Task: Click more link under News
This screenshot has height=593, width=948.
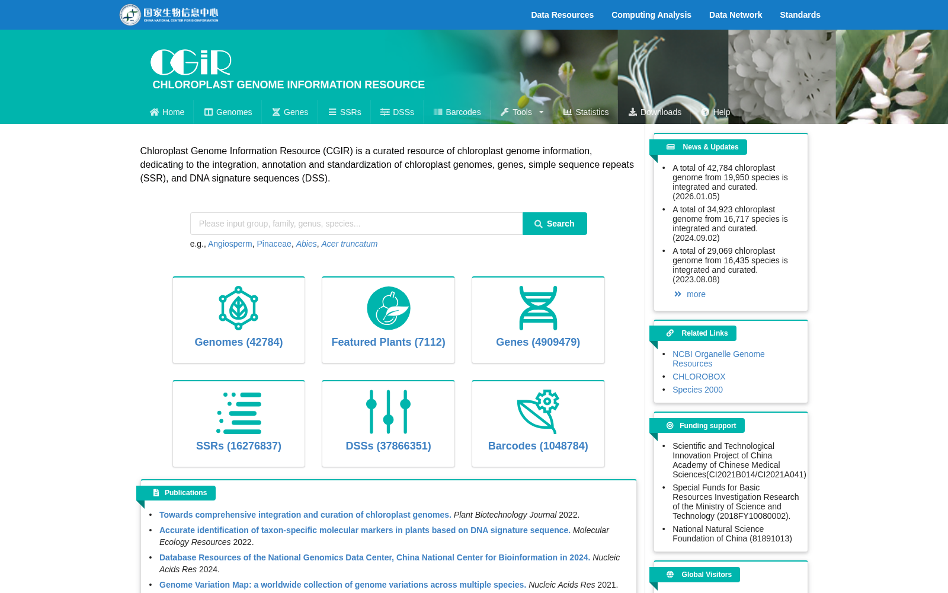Action: [x=696, y=294]
